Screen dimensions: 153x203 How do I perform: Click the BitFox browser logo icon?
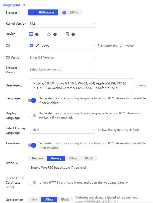(x=65, y=12)
